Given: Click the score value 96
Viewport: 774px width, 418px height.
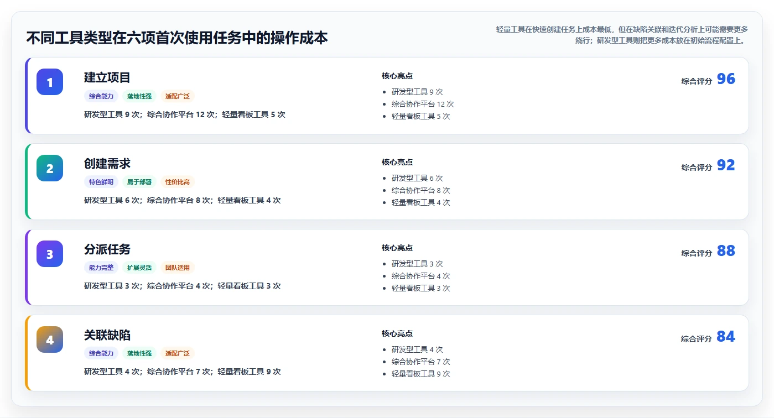Looking at the screenshot, I should 726,79.
